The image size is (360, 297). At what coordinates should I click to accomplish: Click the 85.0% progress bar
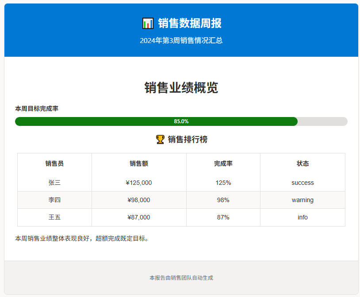tap(181, 121)
